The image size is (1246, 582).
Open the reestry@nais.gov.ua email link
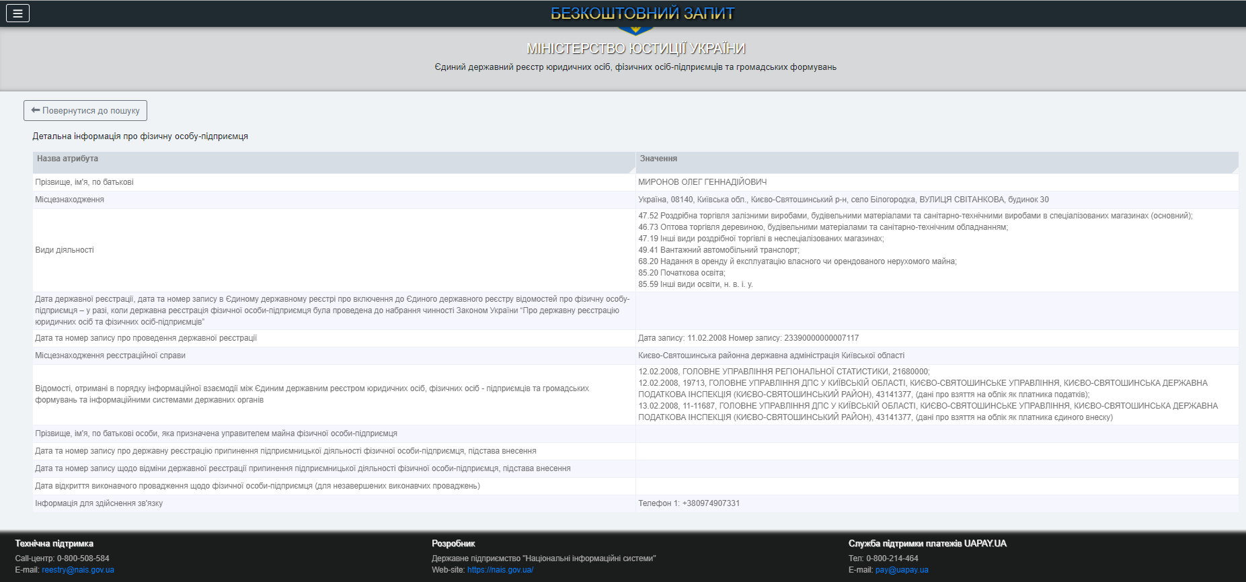78,570
